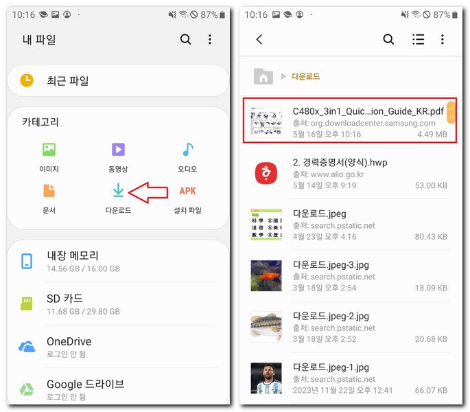Open 다운로드.jpeg-2.jpg file
This screenshot has height=412, width=470.
coord(349,327)
